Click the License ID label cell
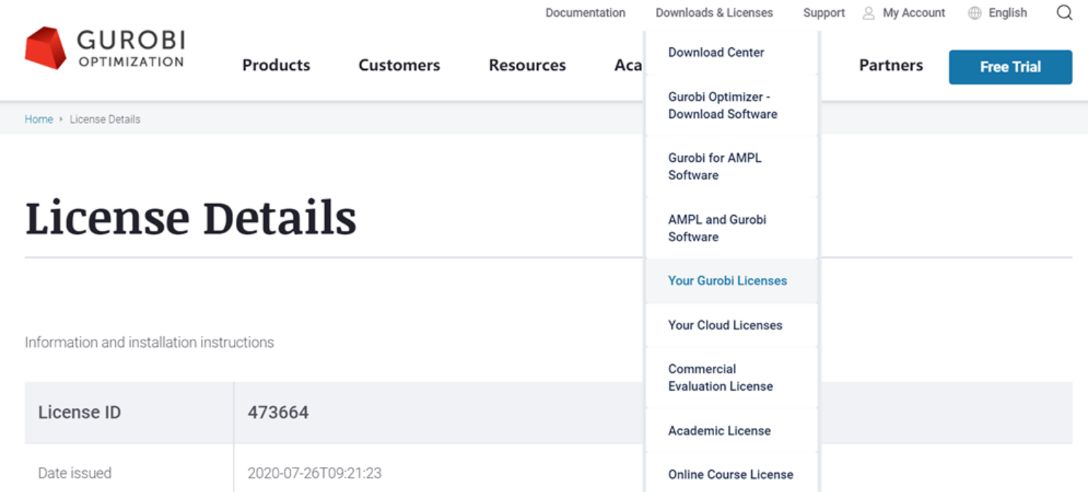The image size is (1088, 492). [129, 413]
